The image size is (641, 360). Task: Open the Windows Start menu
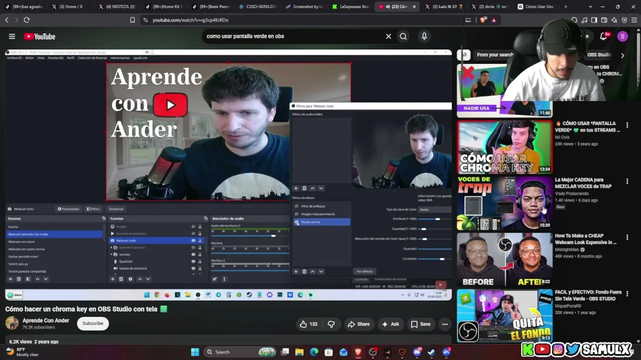pyautogui.click(x=195, y=352)
